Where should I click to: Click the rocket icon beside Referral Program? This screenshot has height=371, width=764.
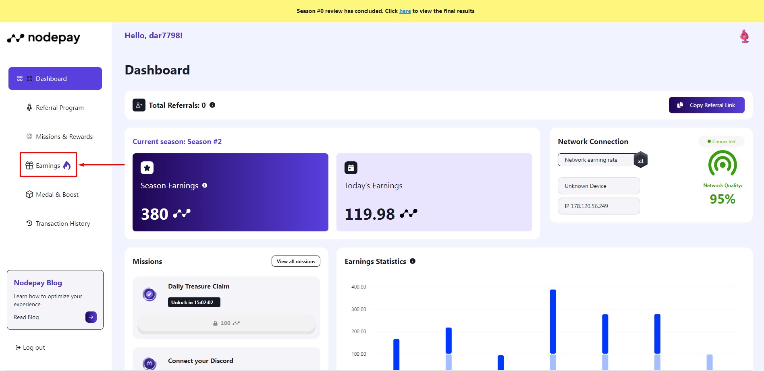29,107
